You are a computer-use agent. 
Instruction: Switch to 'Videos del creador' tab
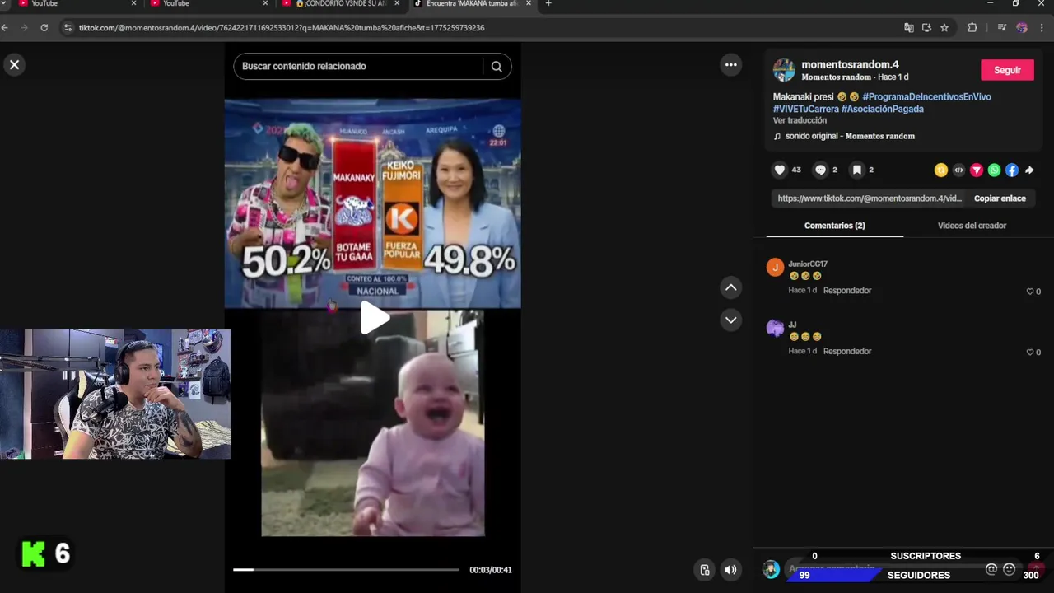[x=972, y=226]
